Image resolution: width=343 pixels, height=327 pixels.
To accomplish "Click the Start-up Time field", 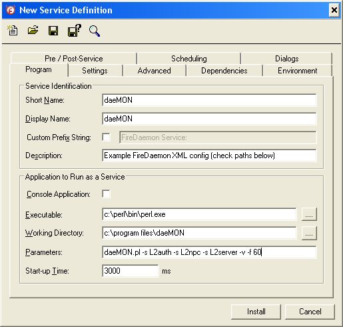I will point(131,271).
